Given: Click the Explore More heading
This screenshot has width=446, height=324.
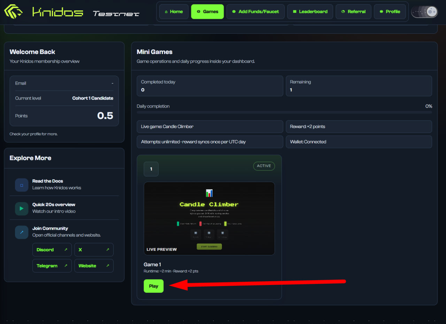Looking at the screenshot, I should [x=30, y=158].
